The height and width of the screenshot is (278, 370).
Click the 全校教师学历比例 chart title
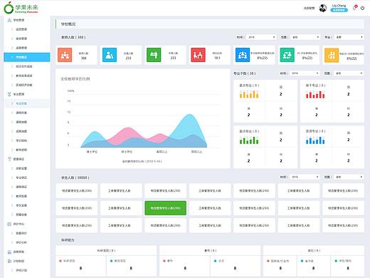click(75, 79)
